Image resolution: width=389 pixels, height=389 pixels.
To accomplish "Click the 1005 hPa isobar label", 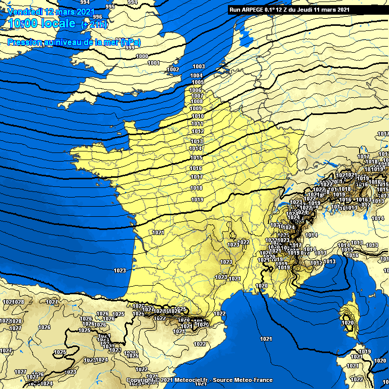I will click(x=198, y=83).
